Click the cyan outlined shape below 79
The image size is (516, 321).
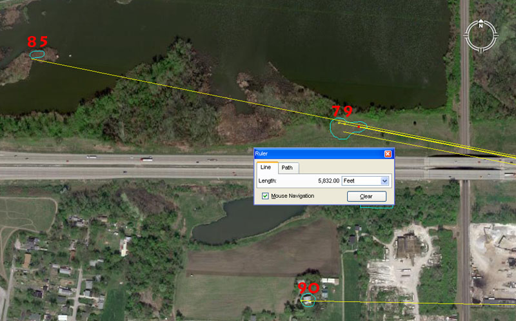pos(347,128)
